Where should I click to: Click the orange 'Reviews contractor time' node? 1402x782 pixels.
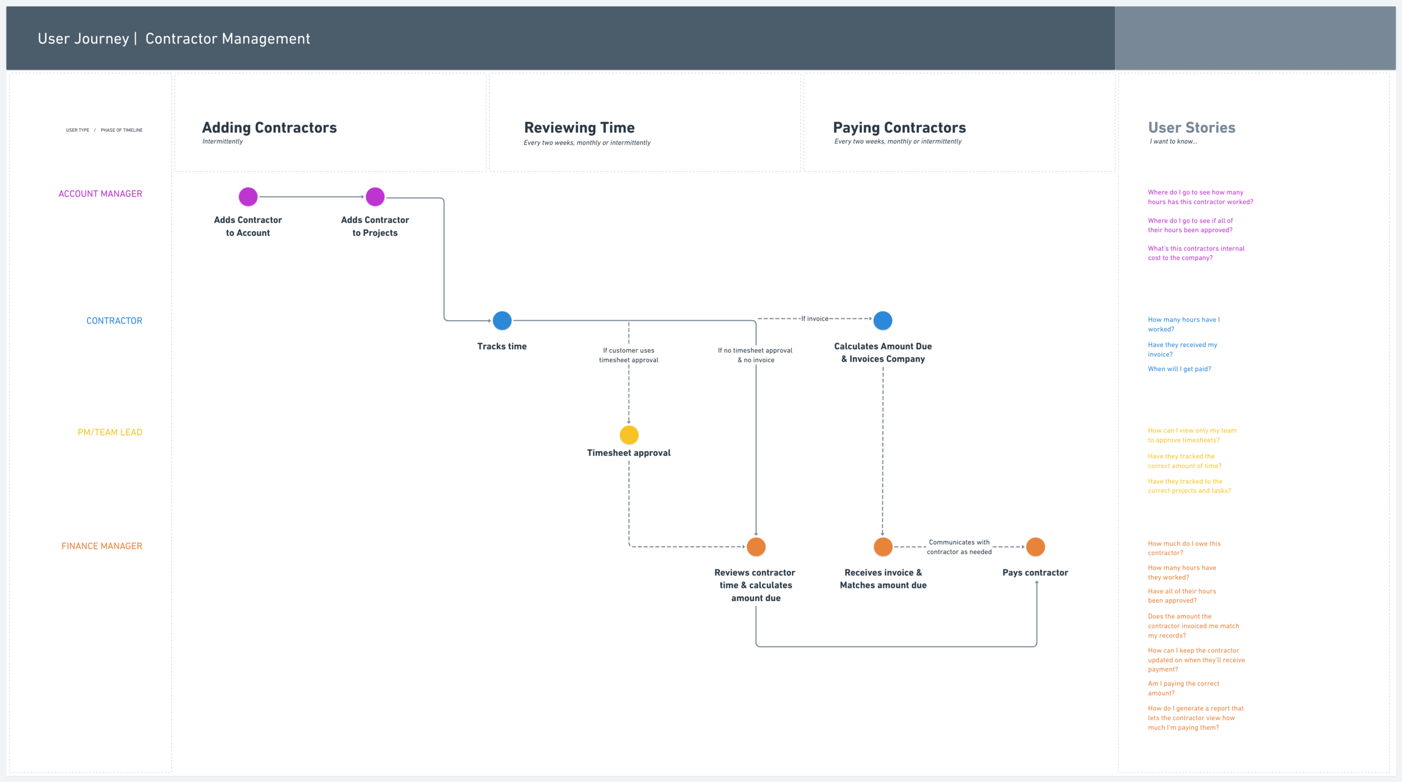tap(756, 547)
